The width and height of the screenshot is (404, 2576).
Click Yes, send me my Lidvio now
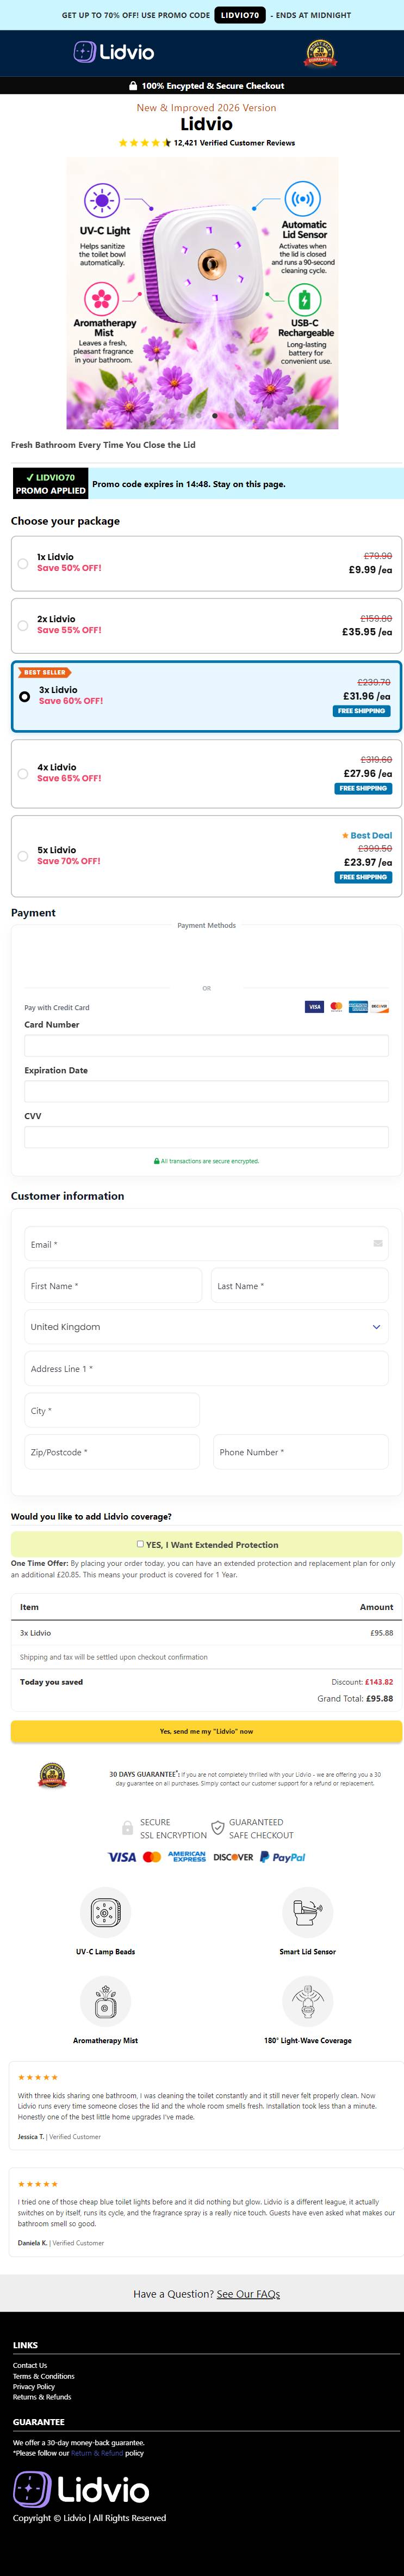point(207,1731)
